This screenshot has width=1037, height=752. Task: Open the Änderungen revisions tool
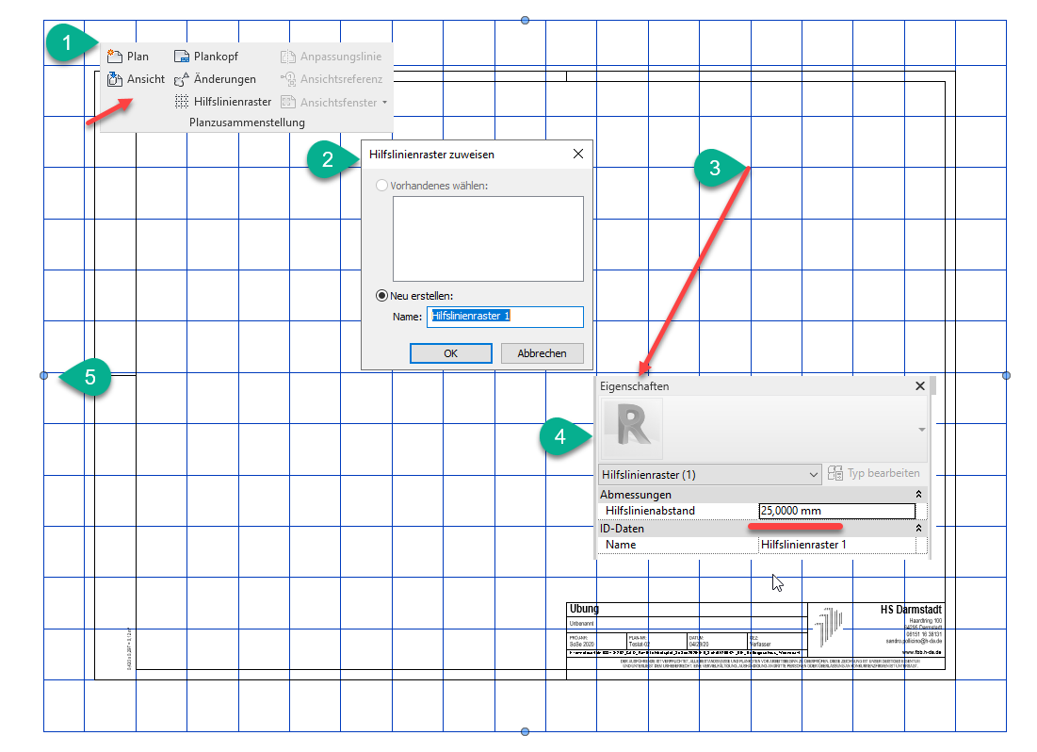click(183, 79)
